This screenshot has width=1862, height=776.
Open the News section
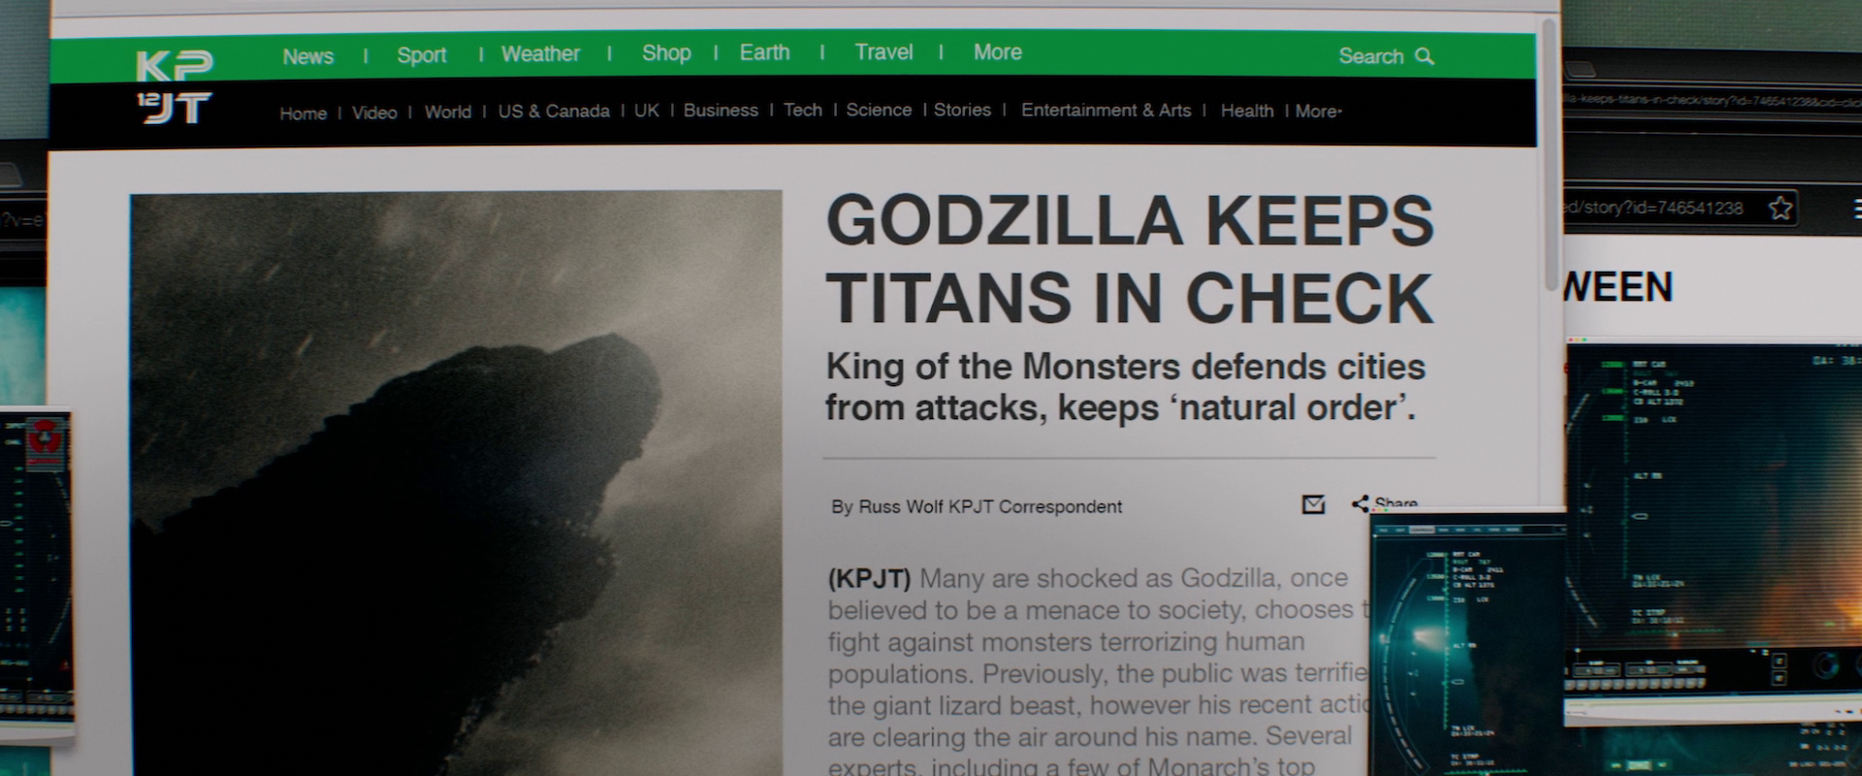click(x=307, y=56)
